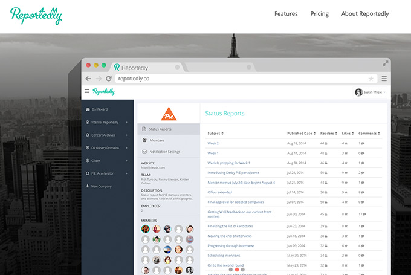Add a New Company from the sidebar
The image size is (411, 275).
(x=99, y=186)
